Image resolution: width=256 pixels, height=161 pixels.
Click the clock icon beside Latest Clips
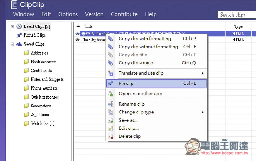click(19, 26)
